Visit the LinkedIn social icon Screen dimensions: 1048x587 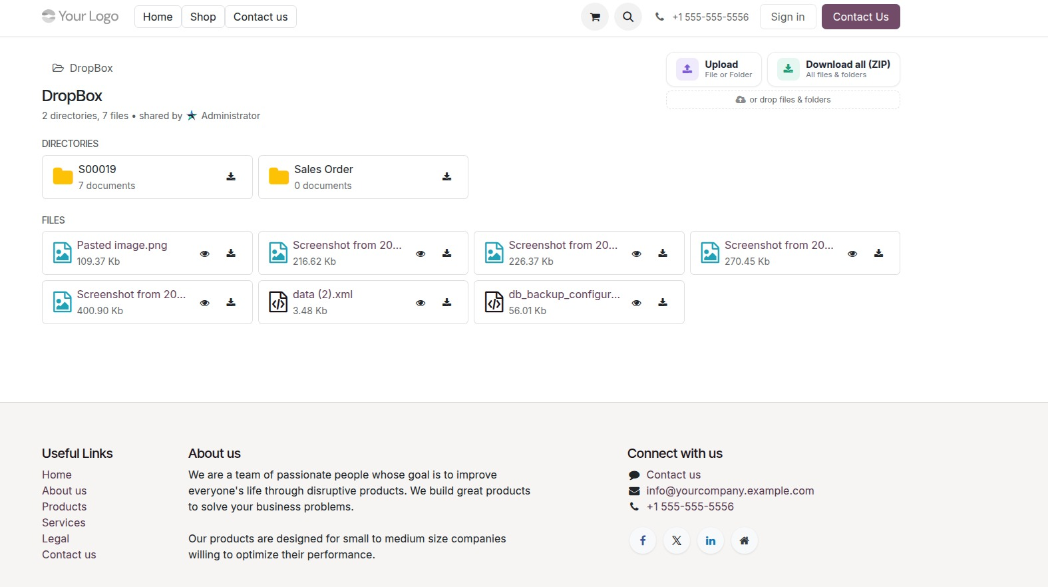click(x=711, y=540)
